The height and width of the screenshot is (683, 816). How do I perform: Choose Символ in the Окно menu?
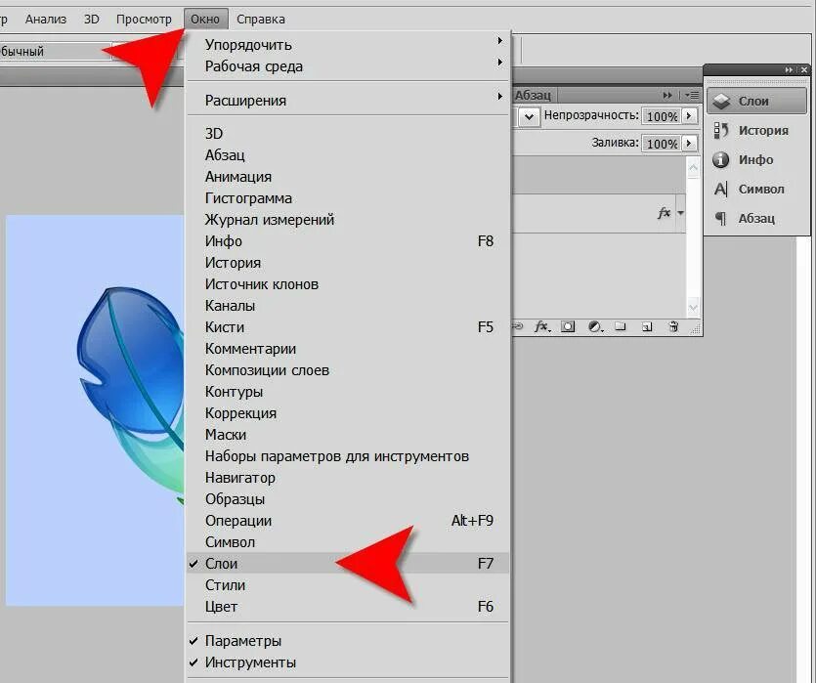point(348,542)
